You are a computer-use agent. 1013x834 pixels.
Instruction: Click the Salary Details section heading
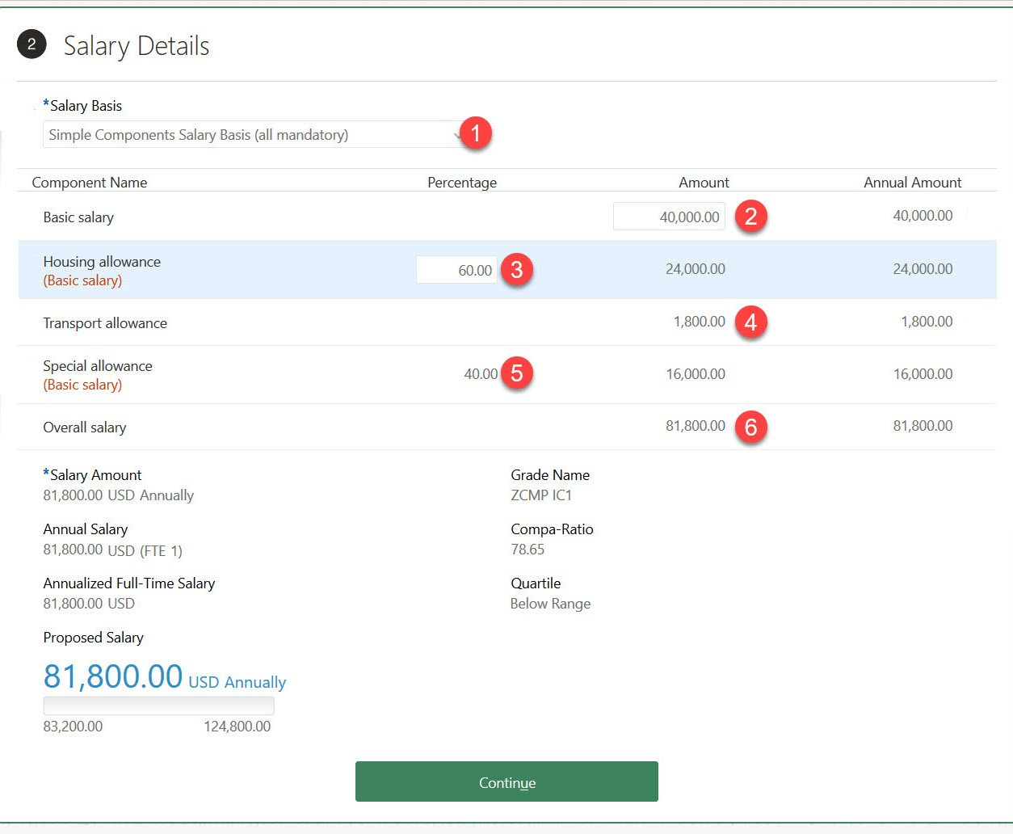pos(136,46)
